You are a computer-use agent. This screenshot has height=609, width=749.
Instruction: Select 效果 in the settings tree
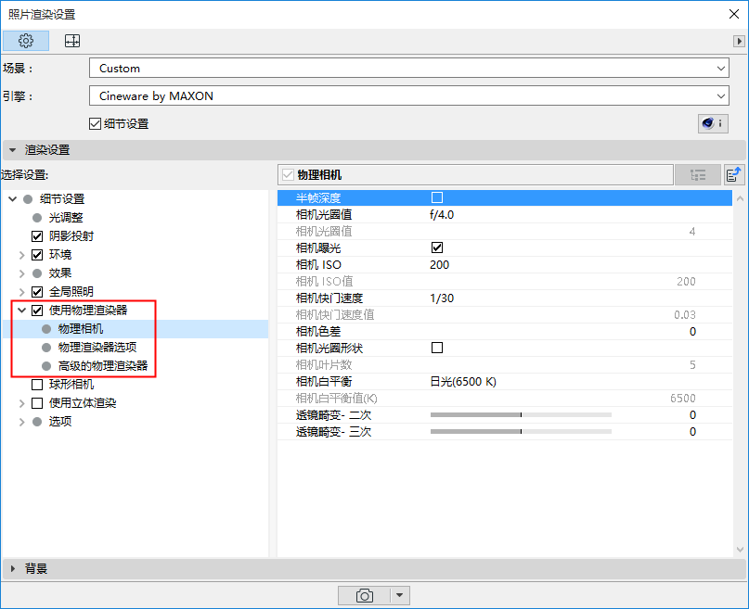click(x=60, y=273)
